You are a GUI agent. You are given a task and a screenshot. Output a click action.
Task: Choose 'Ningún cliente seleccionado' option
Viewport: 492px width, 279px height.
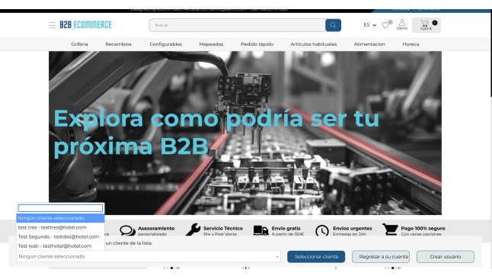(60, 218)
